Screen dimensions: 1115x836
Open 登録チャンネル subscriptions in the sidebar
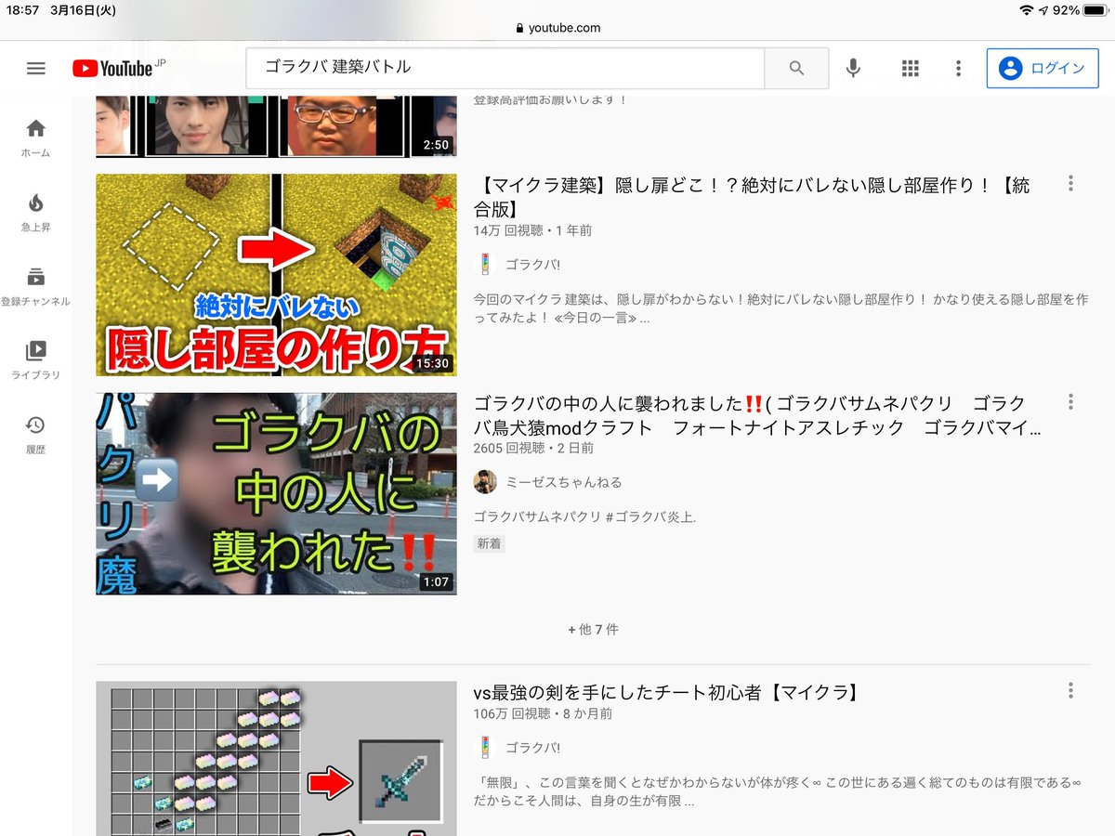click(36, 287)
